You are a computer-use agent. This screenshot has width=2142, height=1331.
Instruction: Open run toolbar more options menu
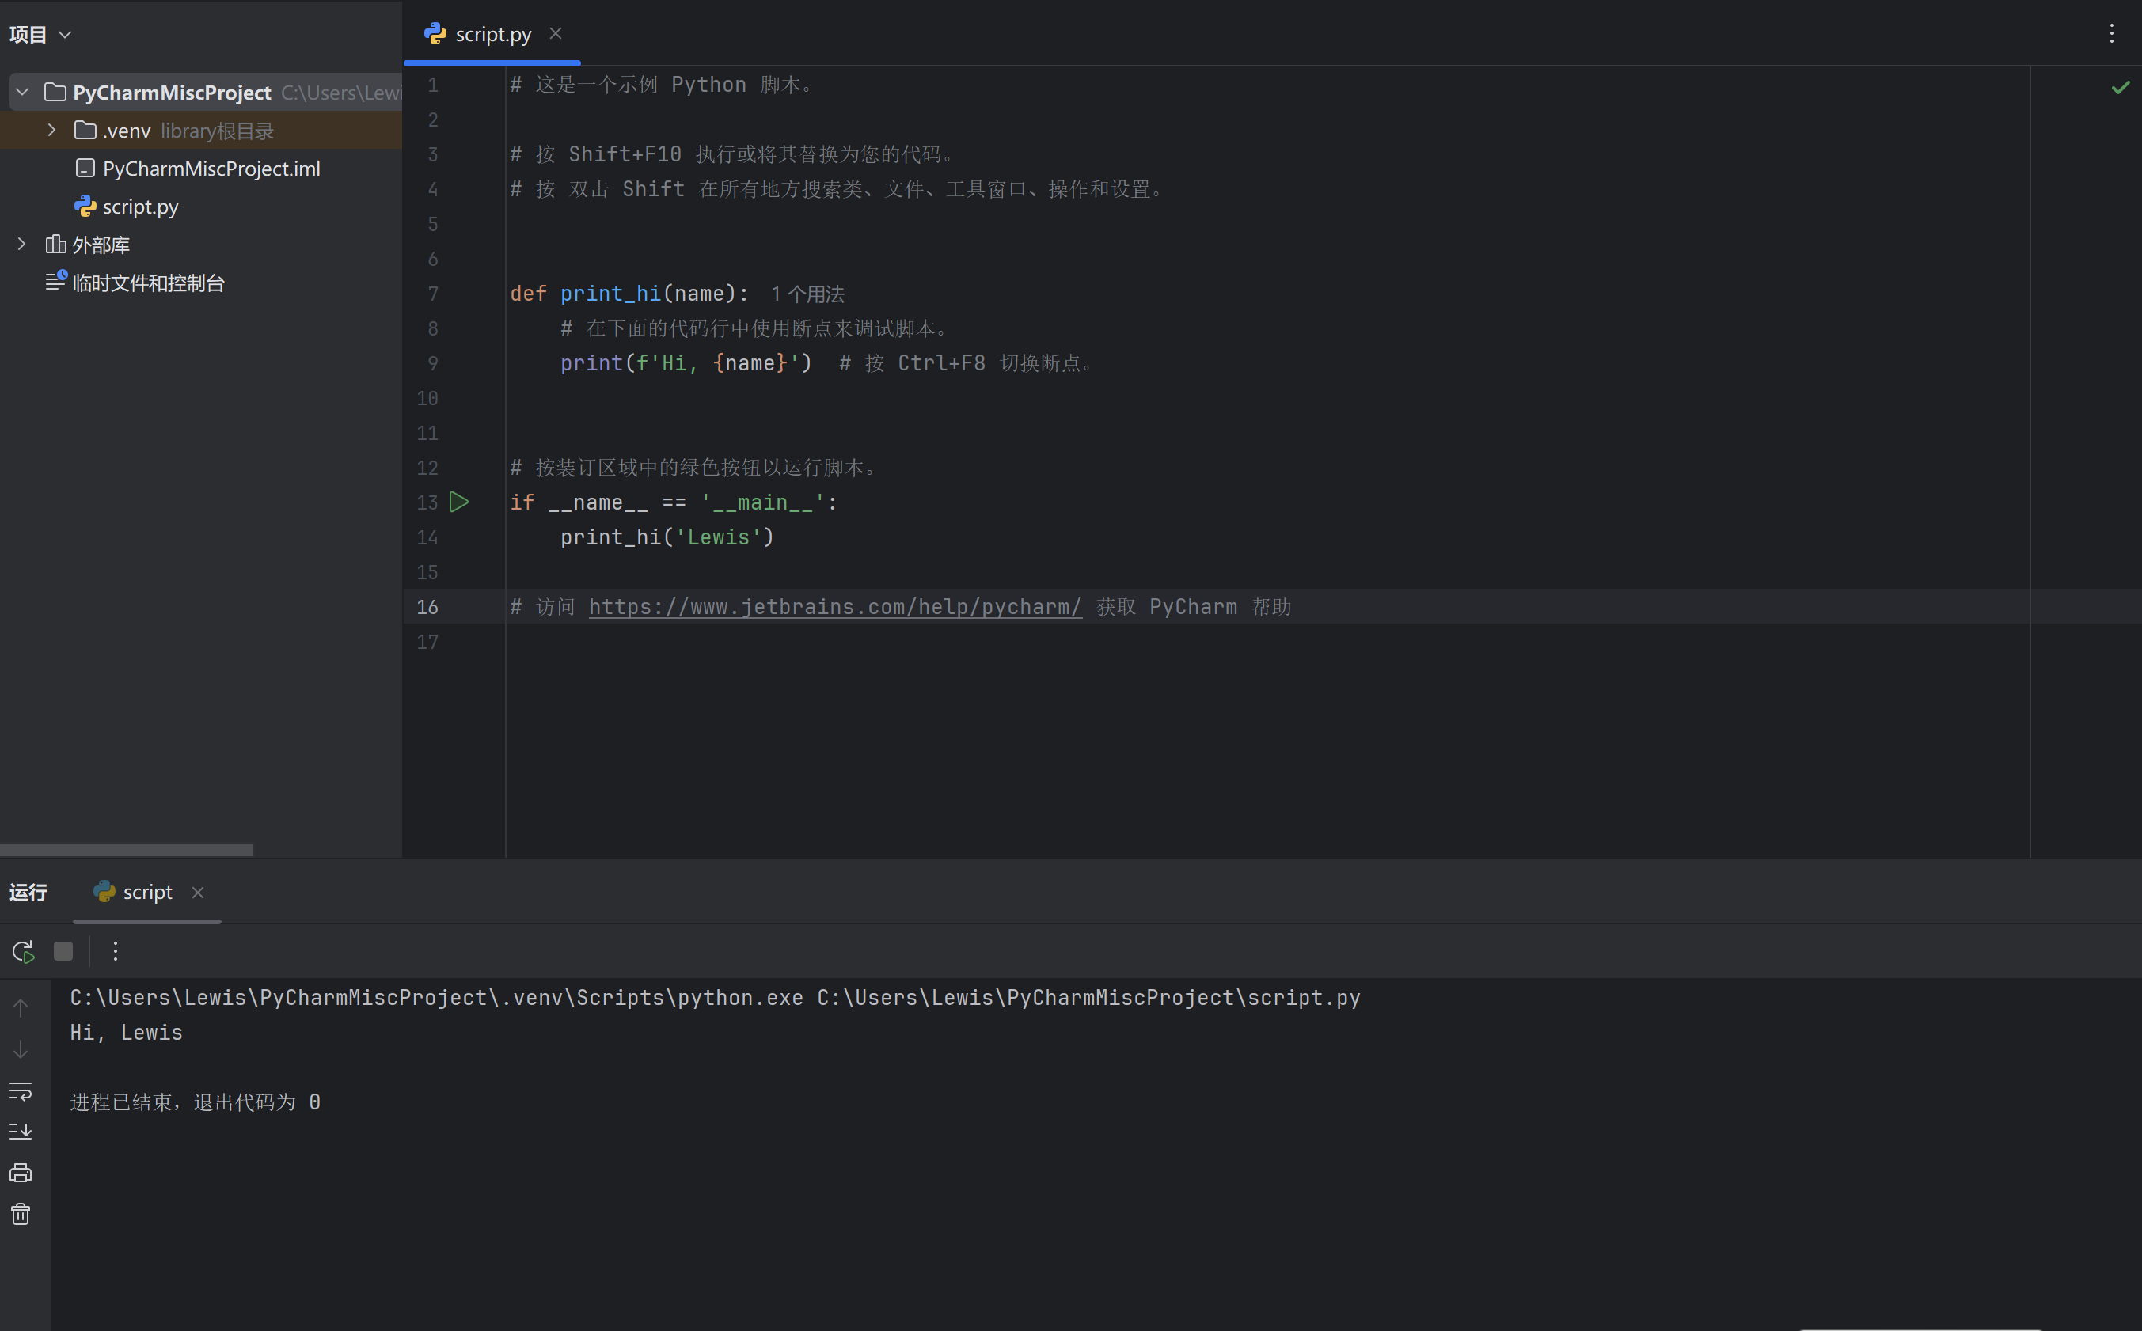point(116,952)
